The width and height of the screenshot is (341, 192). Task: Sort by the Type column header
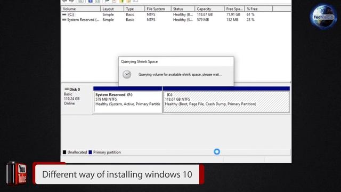pos(134,9)
